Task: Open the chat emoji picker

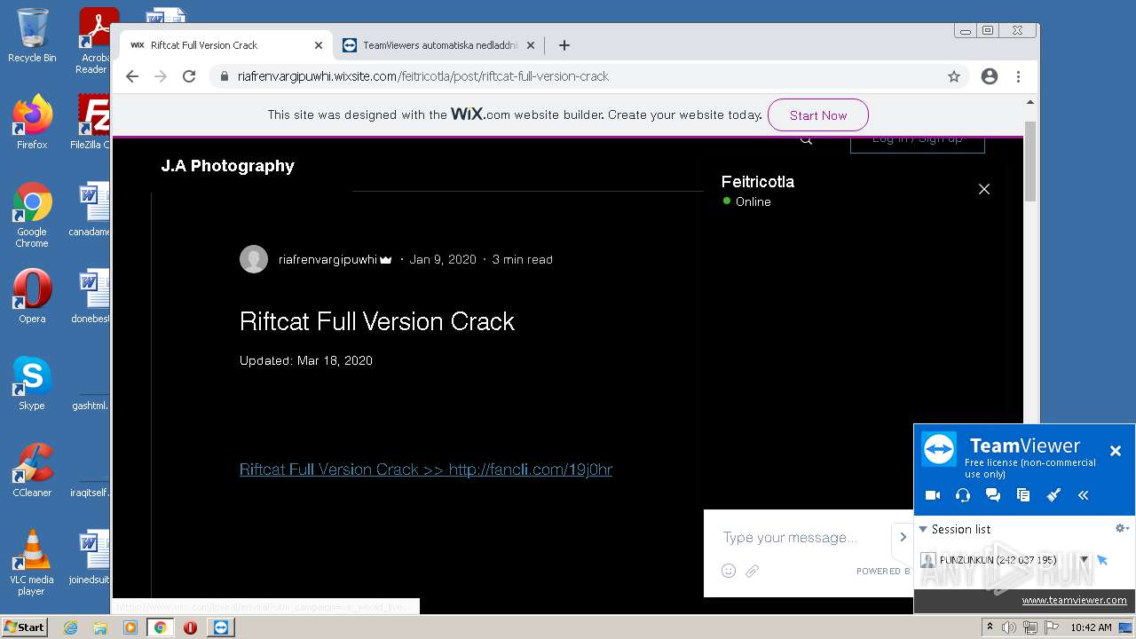Action: coord(729,571)
